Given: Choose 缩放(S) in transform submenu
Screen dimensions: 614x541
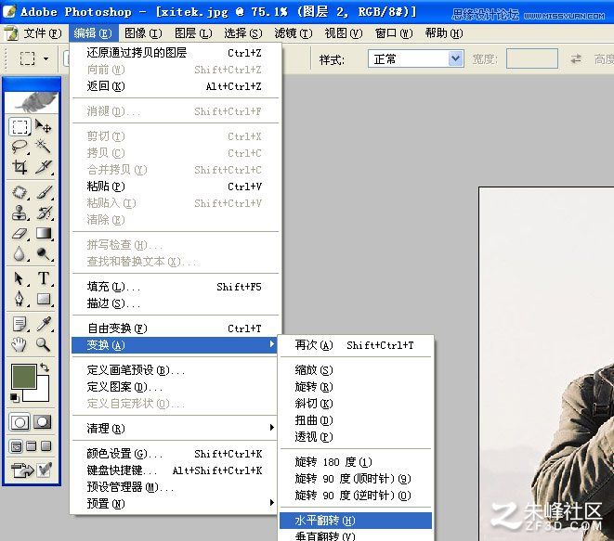Looking at the screenshot, I should pos(356,370).
